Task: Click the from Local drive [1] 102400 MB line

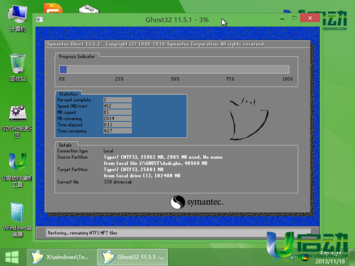Action: pyautogui.click(x=142, y=176)
